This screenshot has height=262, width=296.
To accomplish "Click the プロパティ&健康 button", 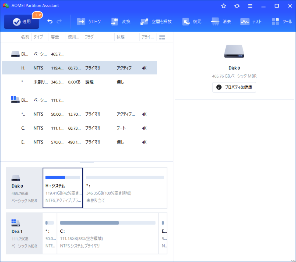I will pyautogui.click(x=234, y=87).
